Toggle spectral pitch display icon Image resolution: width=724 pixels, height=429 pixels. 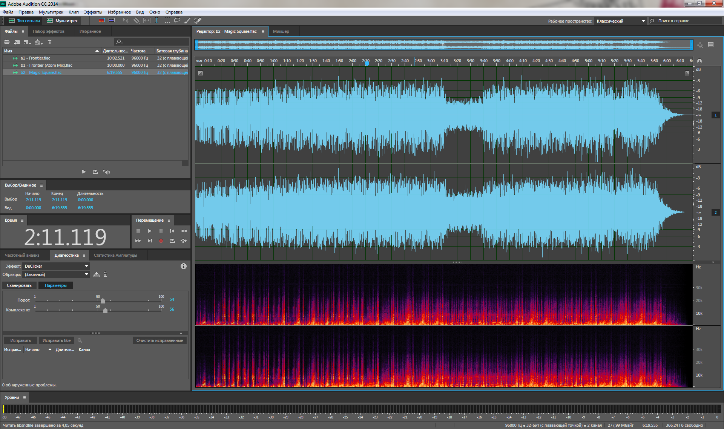(x=112, y=20)
